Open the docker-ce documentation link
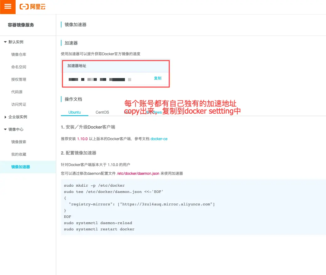Viewport: 326px width, 275px height. pos(159,139)
